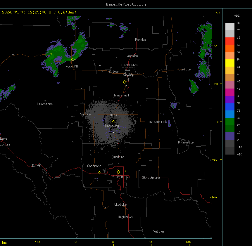Select the dark orange 60-57 dBZ swatch
This screenshot has height=246, width=252.
[230, 48]
